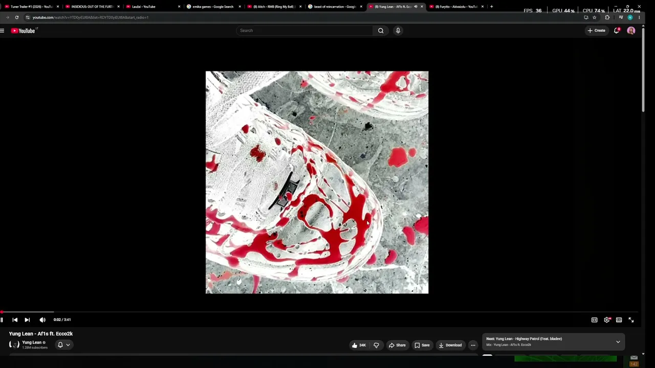Go back to the previous video
This screenshot has height=368, width=655.
[15, 320]
